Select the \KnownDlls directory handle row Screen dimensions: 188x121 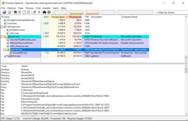56,72
